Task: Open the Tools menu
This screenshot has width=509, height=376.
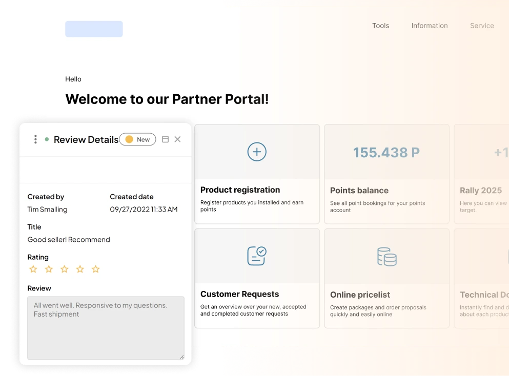Action: (x=380, y=26)
